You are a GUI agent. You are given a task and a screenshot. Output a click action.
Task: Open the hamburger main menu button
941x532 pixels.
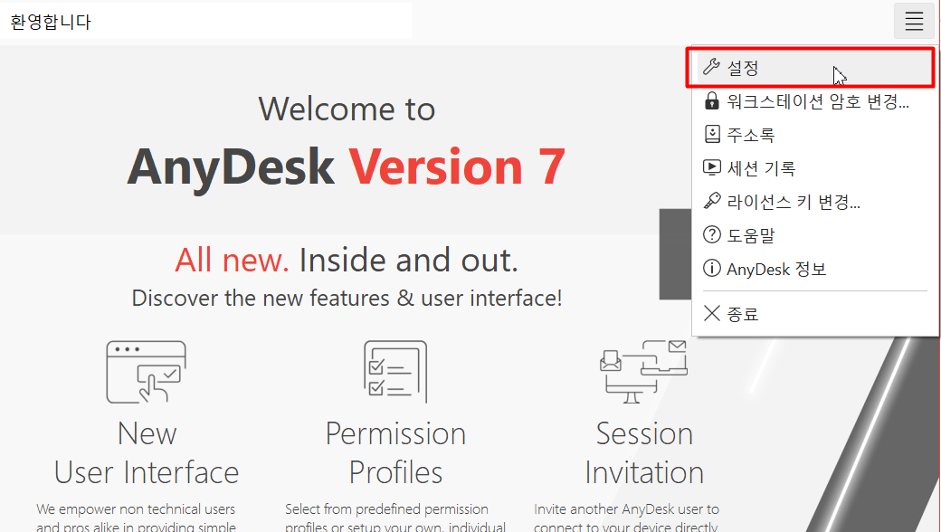(914, 21)
